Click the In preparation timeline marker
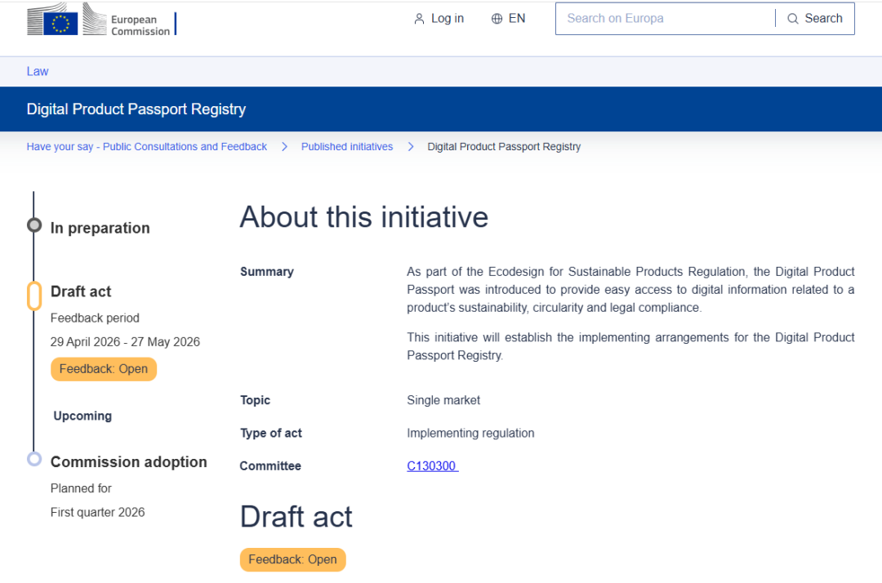The image size is (882, 583). click(34, 225)
